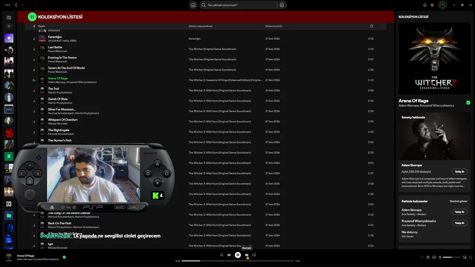475x267 pixels.
Task: Open the green folder in the sidebar
Action: (x=9, y=215)
